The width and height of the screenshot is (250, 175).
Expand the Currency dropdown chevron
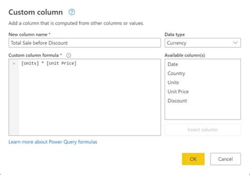coord(235,43)
